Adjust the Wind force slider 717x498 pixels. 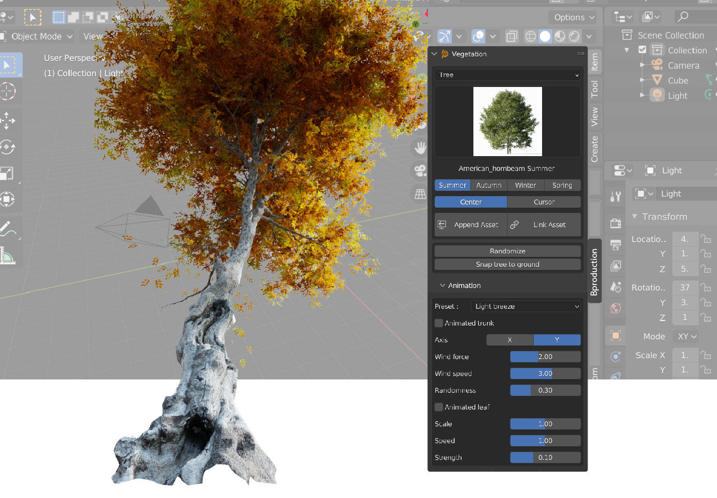click(x=545, y=356)
